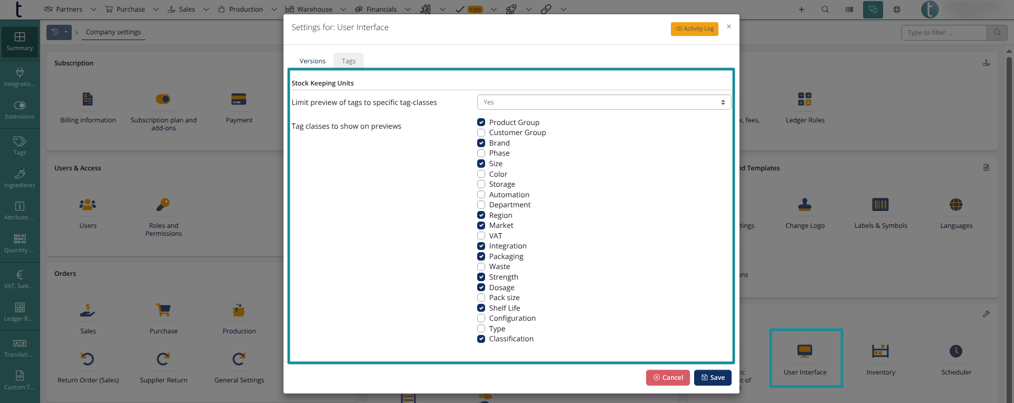Open Subscription plan and add-ons

coord(163,110)
